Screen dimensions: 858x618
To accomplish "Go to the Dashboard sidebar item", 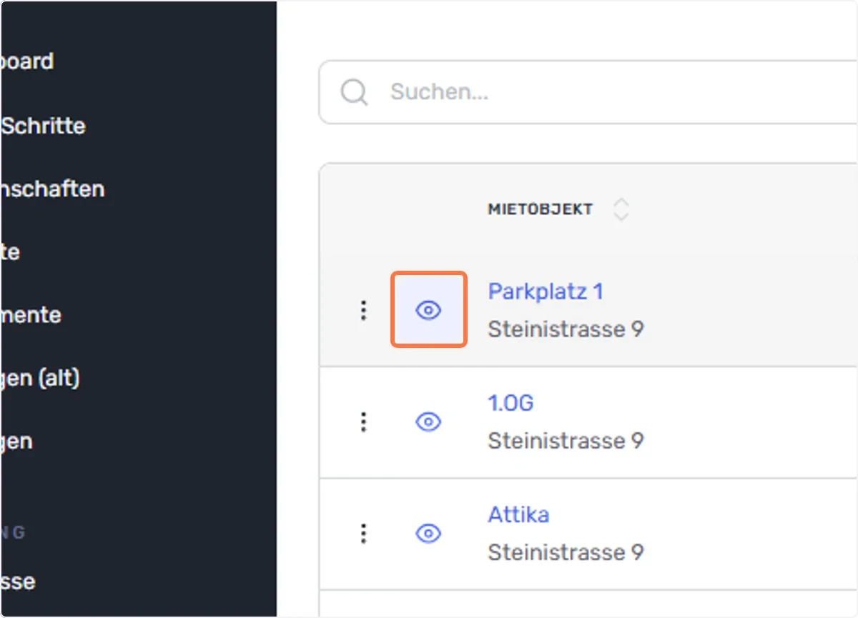I will click(x=27, y=61).
